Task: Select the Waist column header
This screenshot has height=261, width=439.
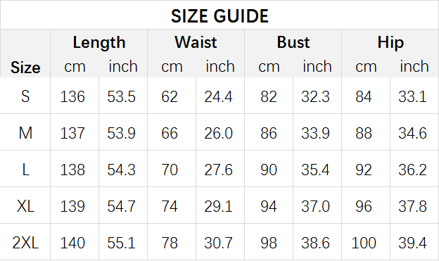Action: pyautogui.click(x=196, y=42)
